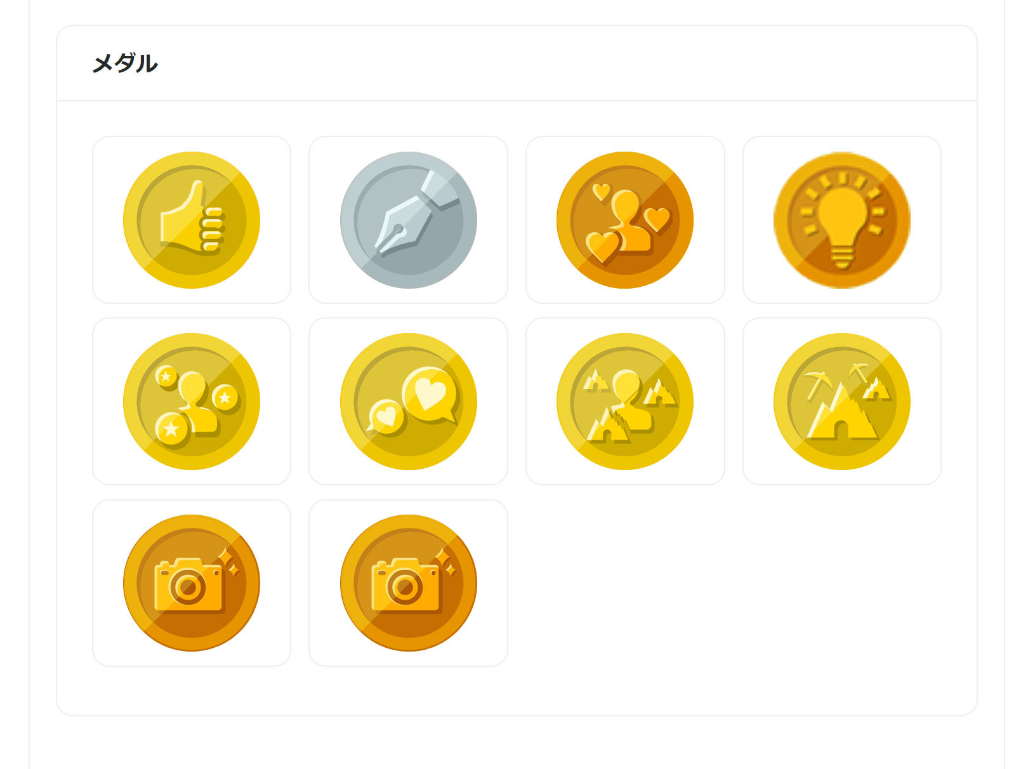The width and height of the screenshot is (1028, 769).
Task: Click the right camera medal
Action: (x=408, y=583)
